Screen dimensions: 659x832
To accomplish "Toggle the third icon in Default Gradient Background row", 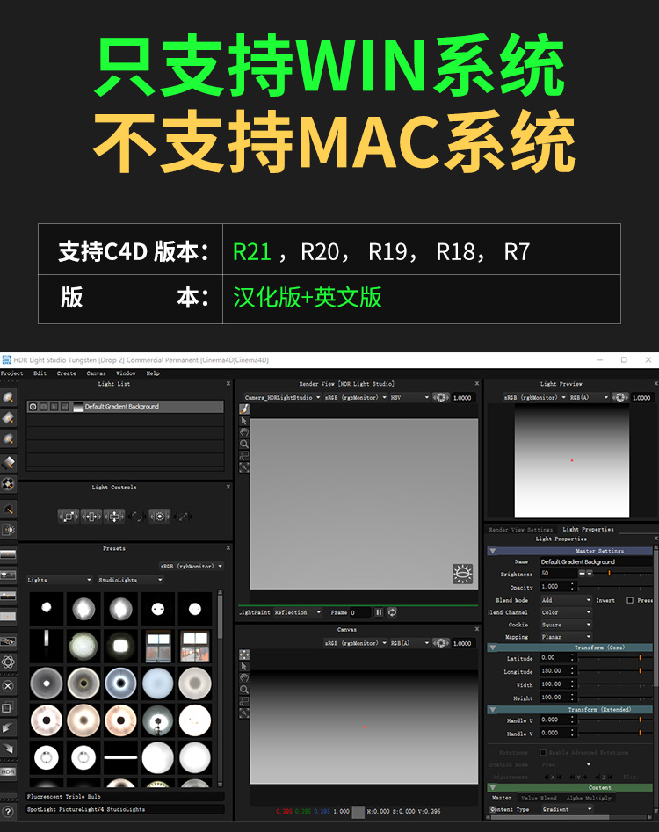I will [x=54, y=407].
